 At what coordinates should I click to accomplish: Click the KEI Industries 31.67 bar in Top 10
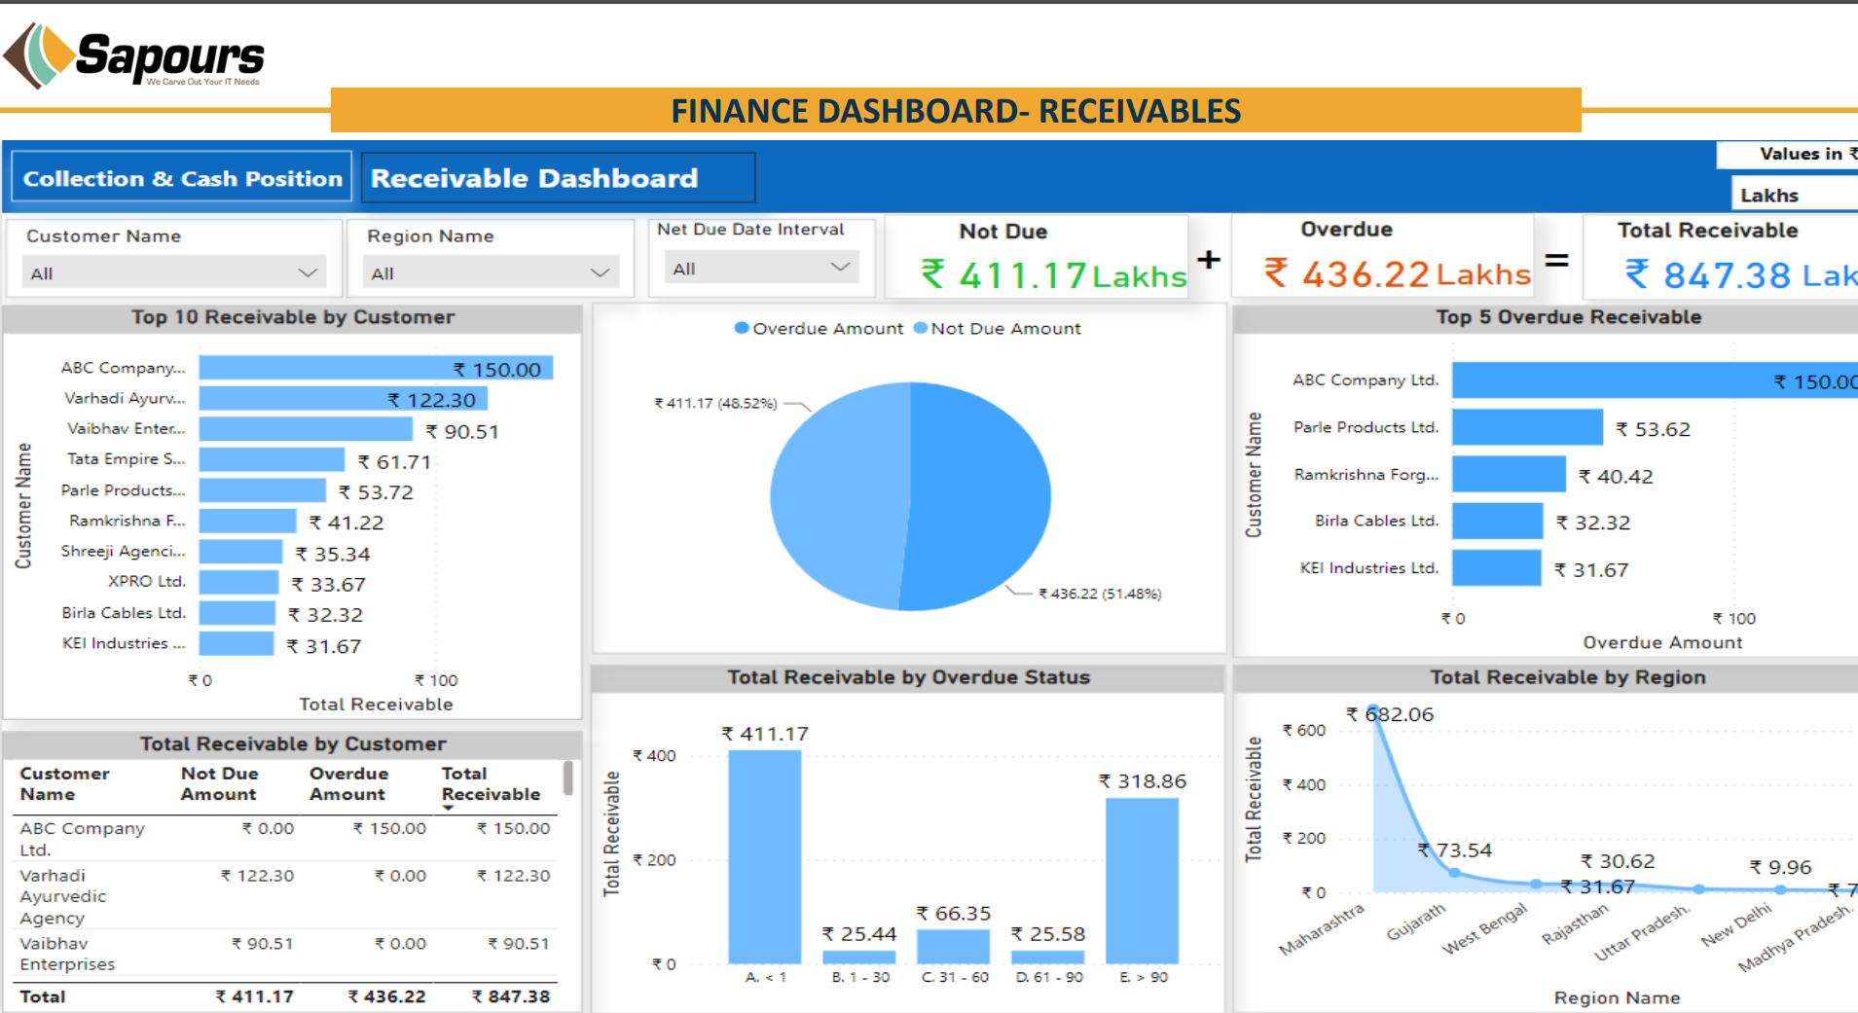point(237,643)
